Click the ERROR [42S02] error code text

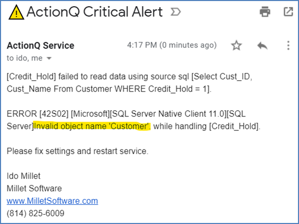click(37, 114)
